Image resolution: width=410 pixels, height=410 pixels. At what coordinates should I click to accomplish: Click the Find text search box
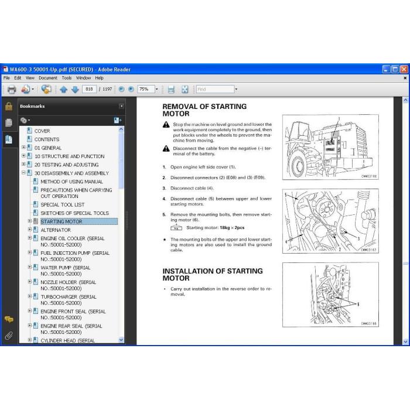pyautogui.click(x=215, y=90)
